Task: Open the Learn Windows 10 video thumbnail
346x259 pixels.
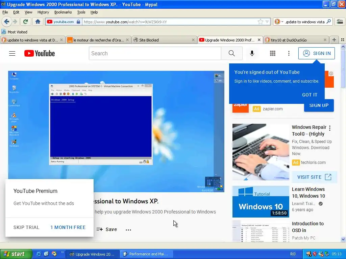Action: (261, 202)
